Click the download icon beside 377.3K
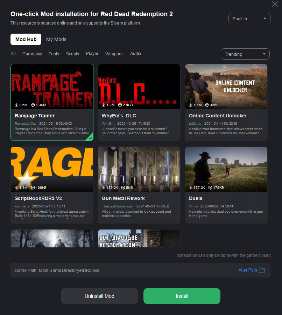Screen dimensions: 282x315 (191, 188)
